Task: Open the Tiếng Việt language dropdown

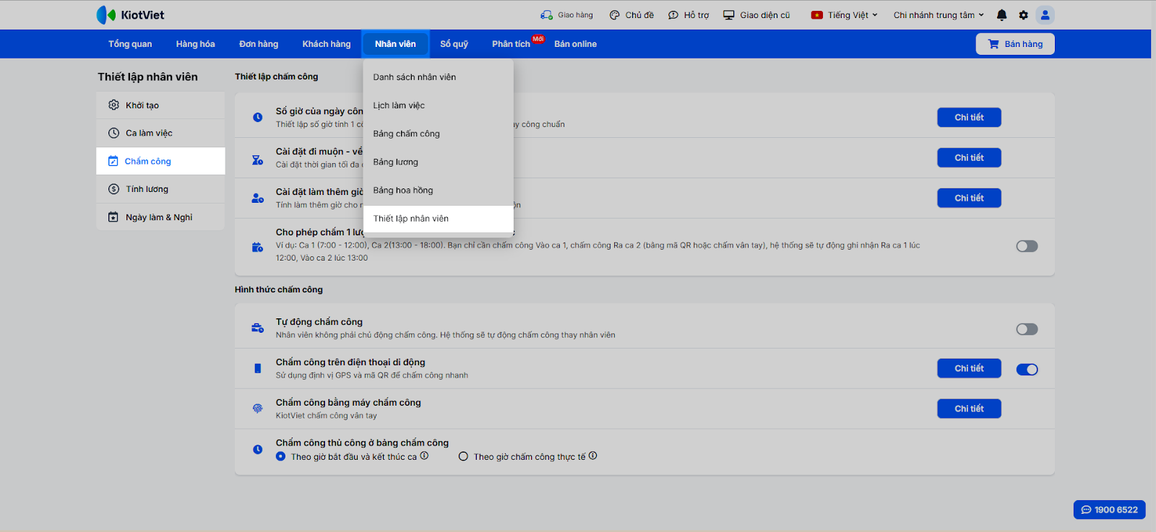Action: point(844,15)
